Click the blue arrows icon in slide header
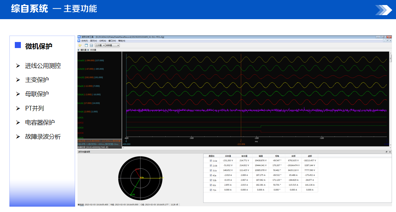The width and height of the screenshot is (396, 212). [384, 10]
